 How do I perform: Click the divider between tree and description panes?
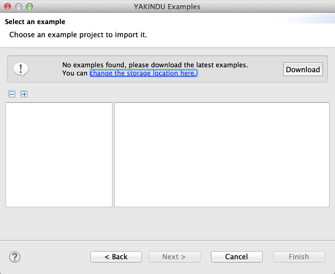pyautogui.click(x=113, y=155)
